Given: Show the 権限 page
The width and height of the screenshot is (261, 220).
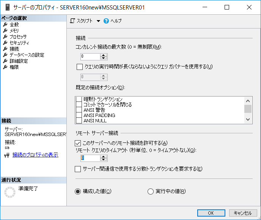Looking at the screenshot, I should pyautogui.click(x=14, y=67).
